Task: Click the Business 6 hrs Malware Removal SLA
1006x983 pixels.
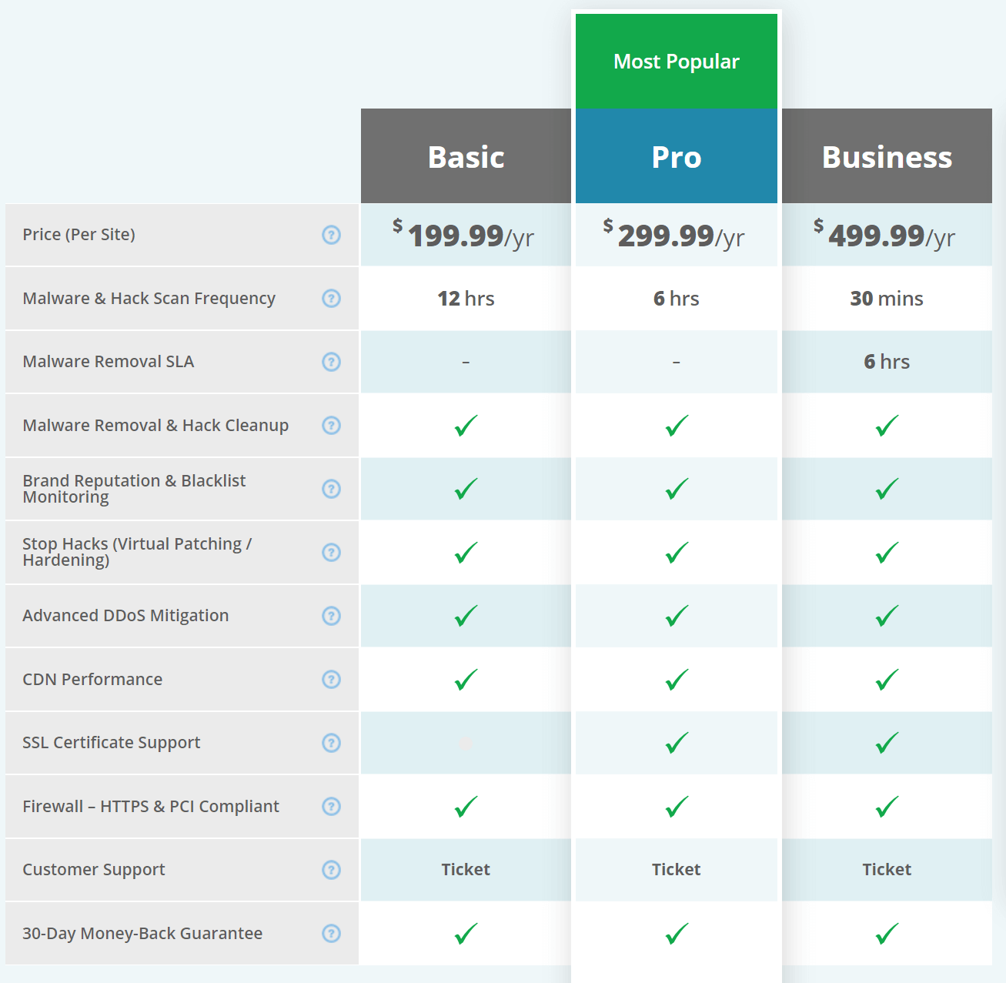Action: point(887,362)
